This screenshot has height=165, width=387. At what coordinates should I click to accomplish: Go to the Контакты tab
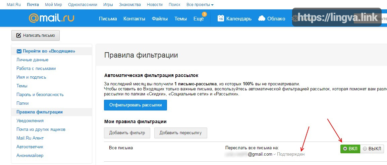pos(134,19)
